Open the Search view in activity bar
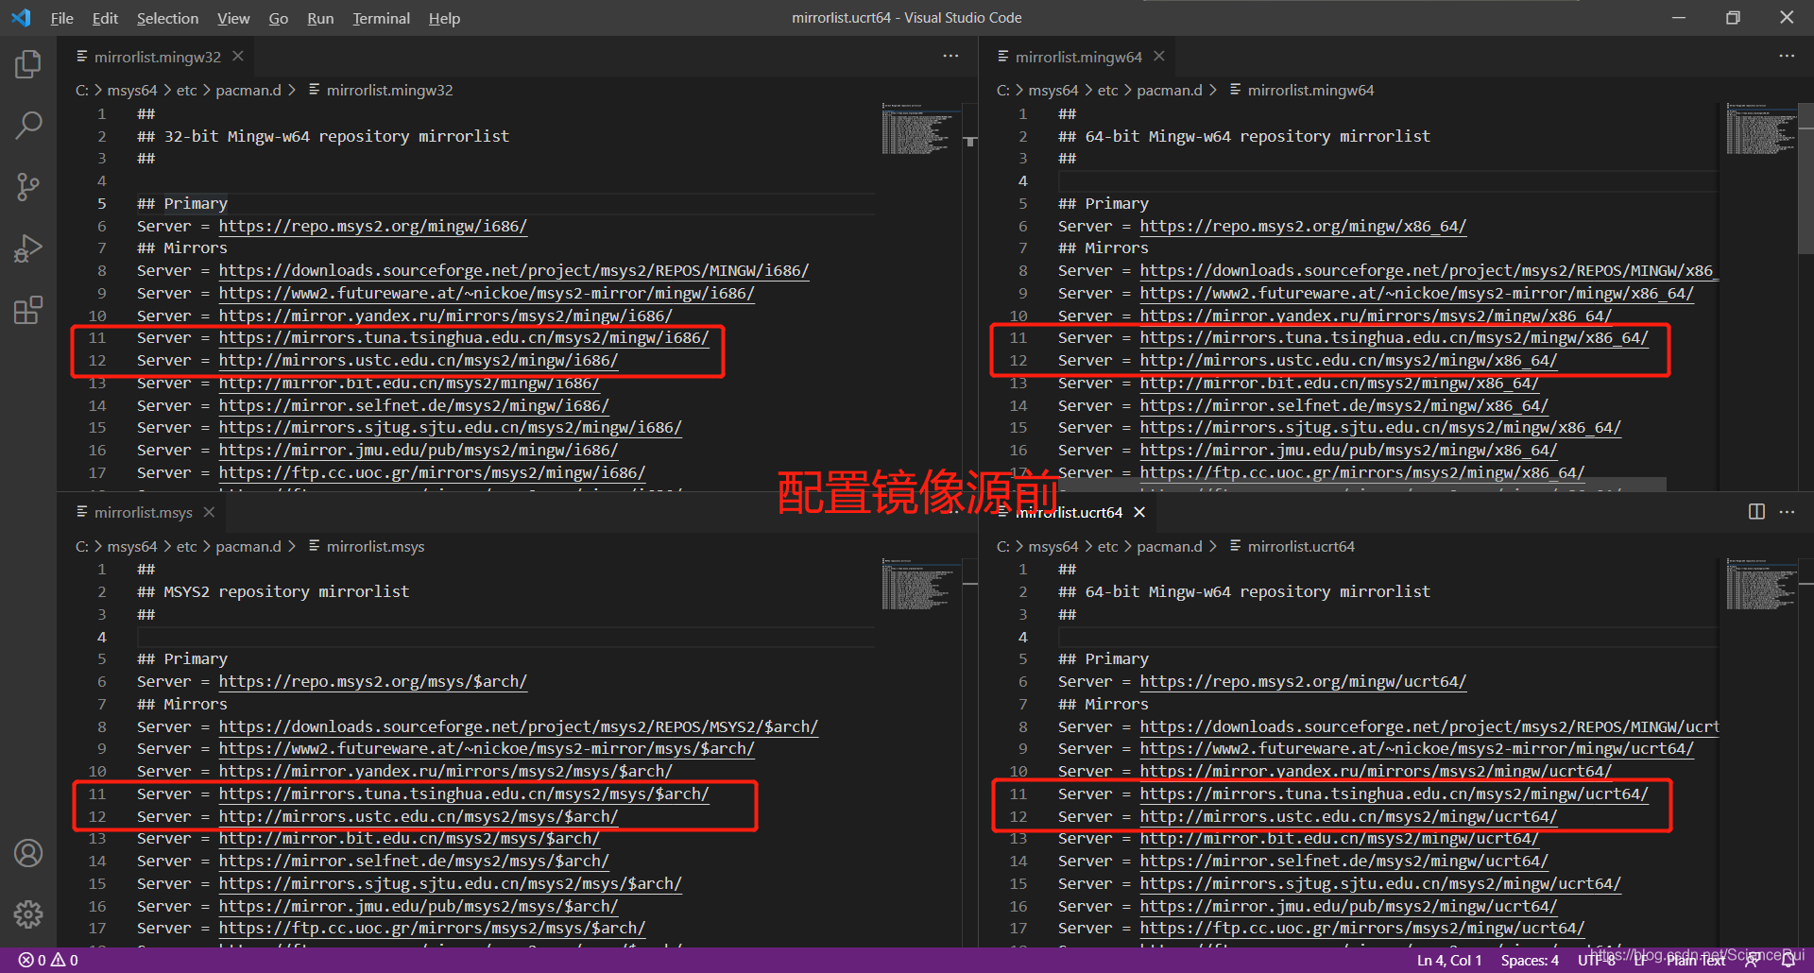 (28, 125)
